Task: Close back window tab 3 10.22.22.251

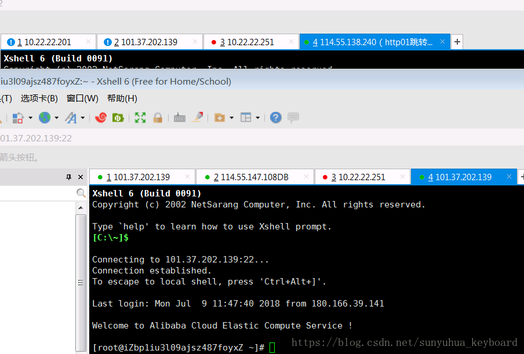Action: pos(291,41)
